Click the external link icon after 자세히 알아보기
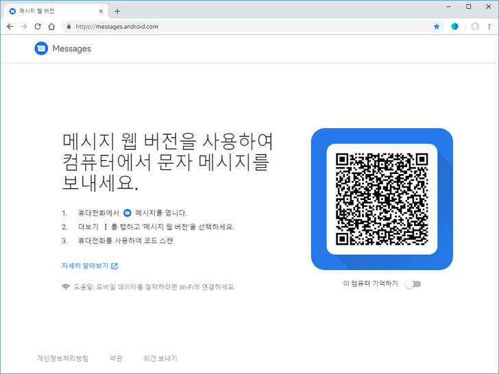Viewport: 499px width, 374px height. [x=114, y=266]
